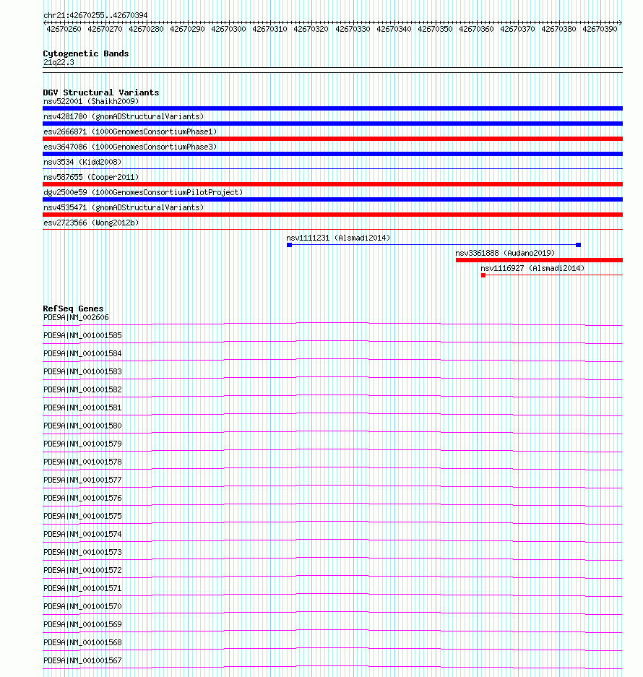Open variant esv2666871 (1000GenomesConsortiumPhase1)
This screenshot has height=677, width=643.
click(130, 131)
